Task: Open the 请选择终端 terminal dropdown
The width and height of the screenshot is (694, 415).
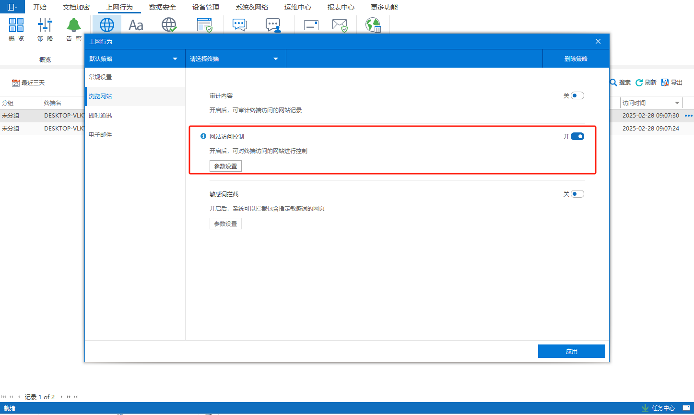Action: coord(275,59)
